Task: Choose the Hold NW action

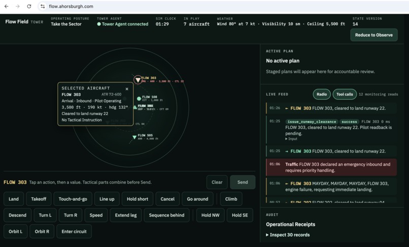Action: (x=211, y=215)
